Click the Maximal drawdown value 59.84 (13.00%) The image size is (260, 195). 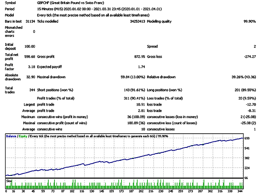[133, 77]
